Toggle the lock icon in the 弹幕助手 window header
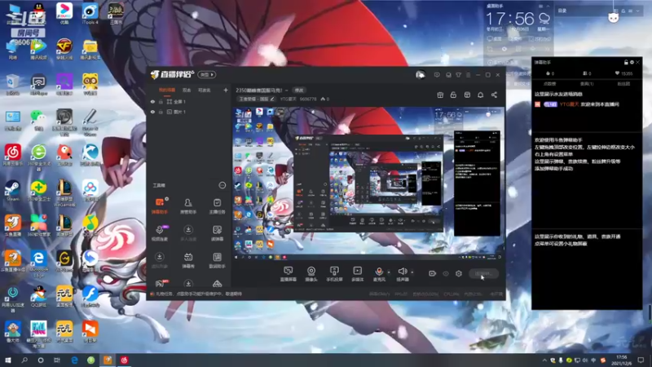 626,62
